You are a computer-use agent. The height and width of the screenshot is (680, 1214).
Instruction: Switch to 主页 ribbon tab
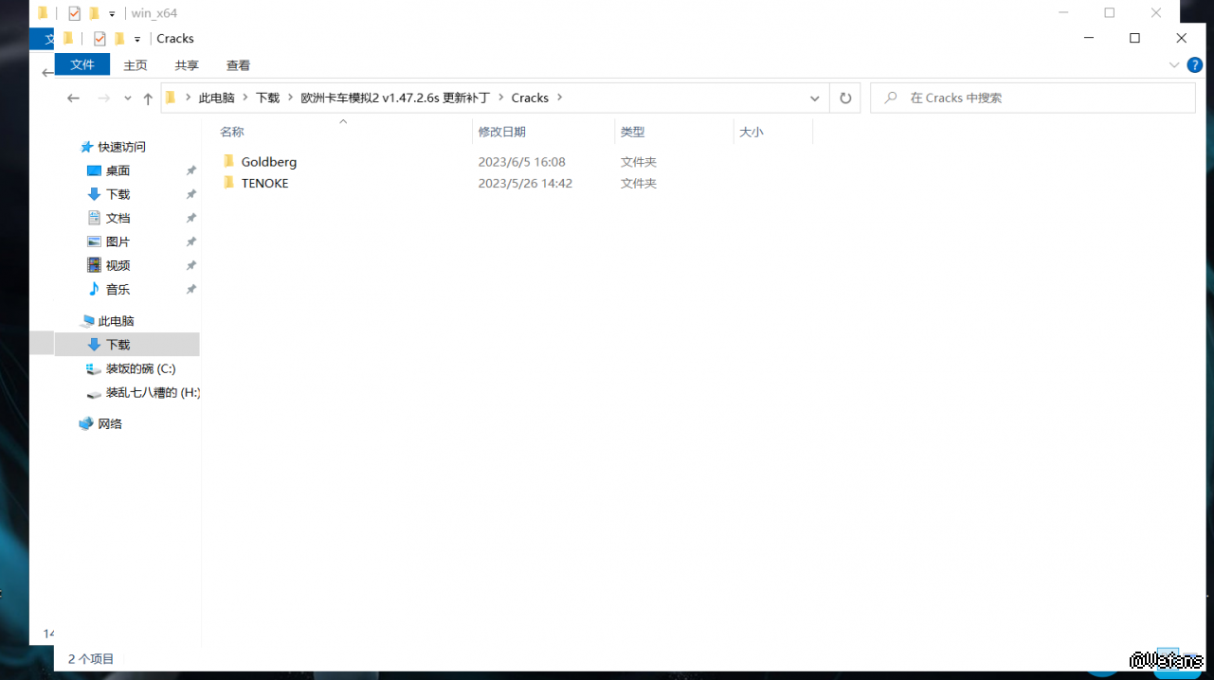(x=136, y=65)
